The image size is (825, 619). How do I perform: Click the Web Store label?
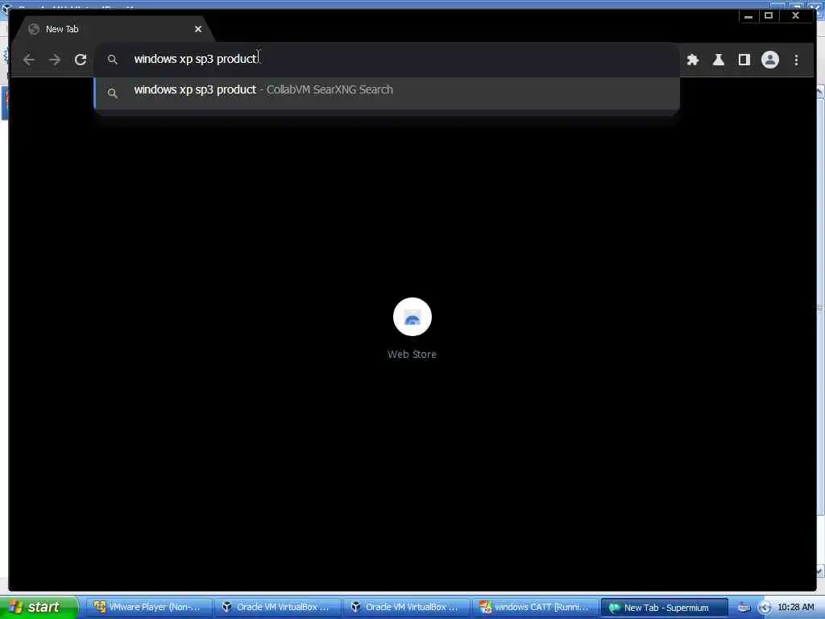click(x=412, y=355)
